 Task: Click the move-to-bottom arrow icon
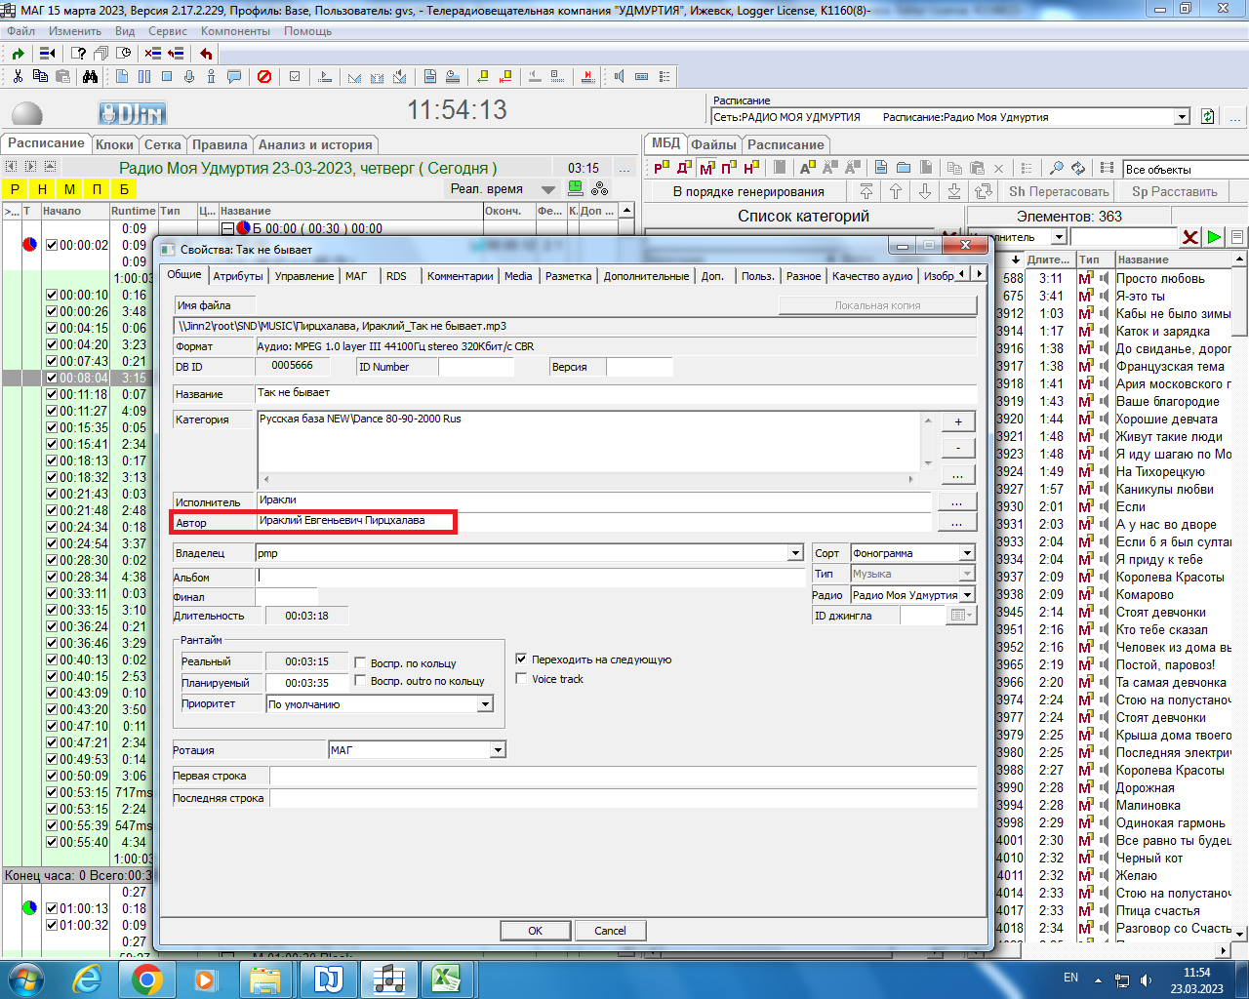point(954,191)
